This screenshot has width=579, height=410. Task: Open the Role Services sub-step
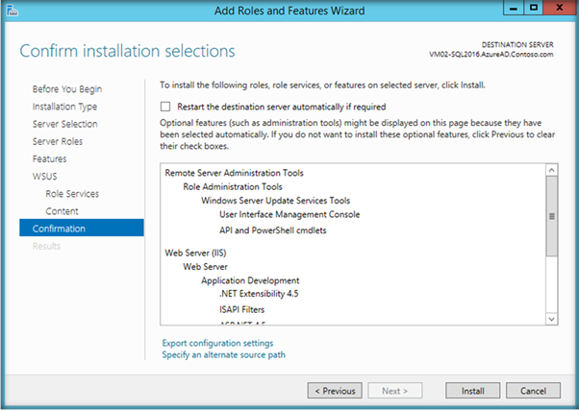[x=72, y=193]
